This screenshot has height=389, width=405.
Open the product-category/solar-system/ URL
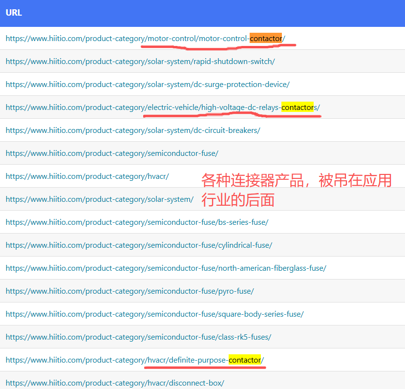pyautogui.click(x=100, y=199)
